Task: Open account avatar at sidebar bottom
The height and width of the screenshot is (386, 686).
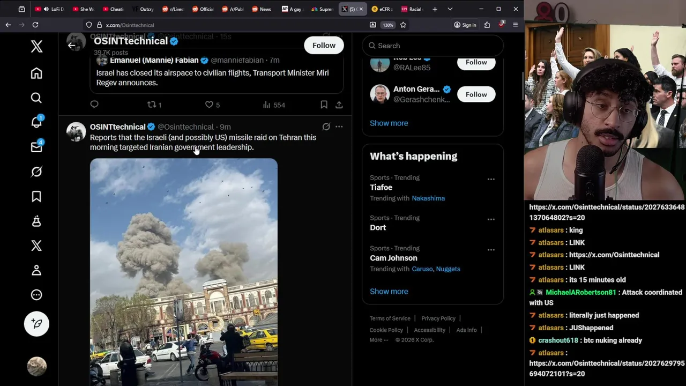Action: 36,367
